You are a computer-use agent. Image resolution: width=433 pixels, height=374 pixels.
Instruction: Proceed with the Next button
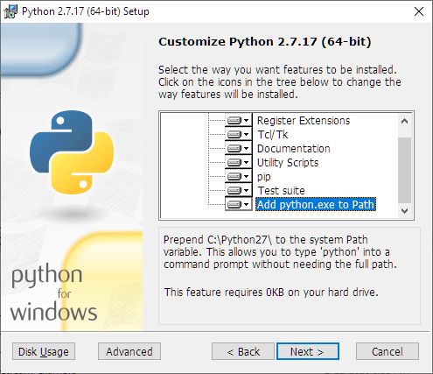pyautogui.click(x=308, y=351)
